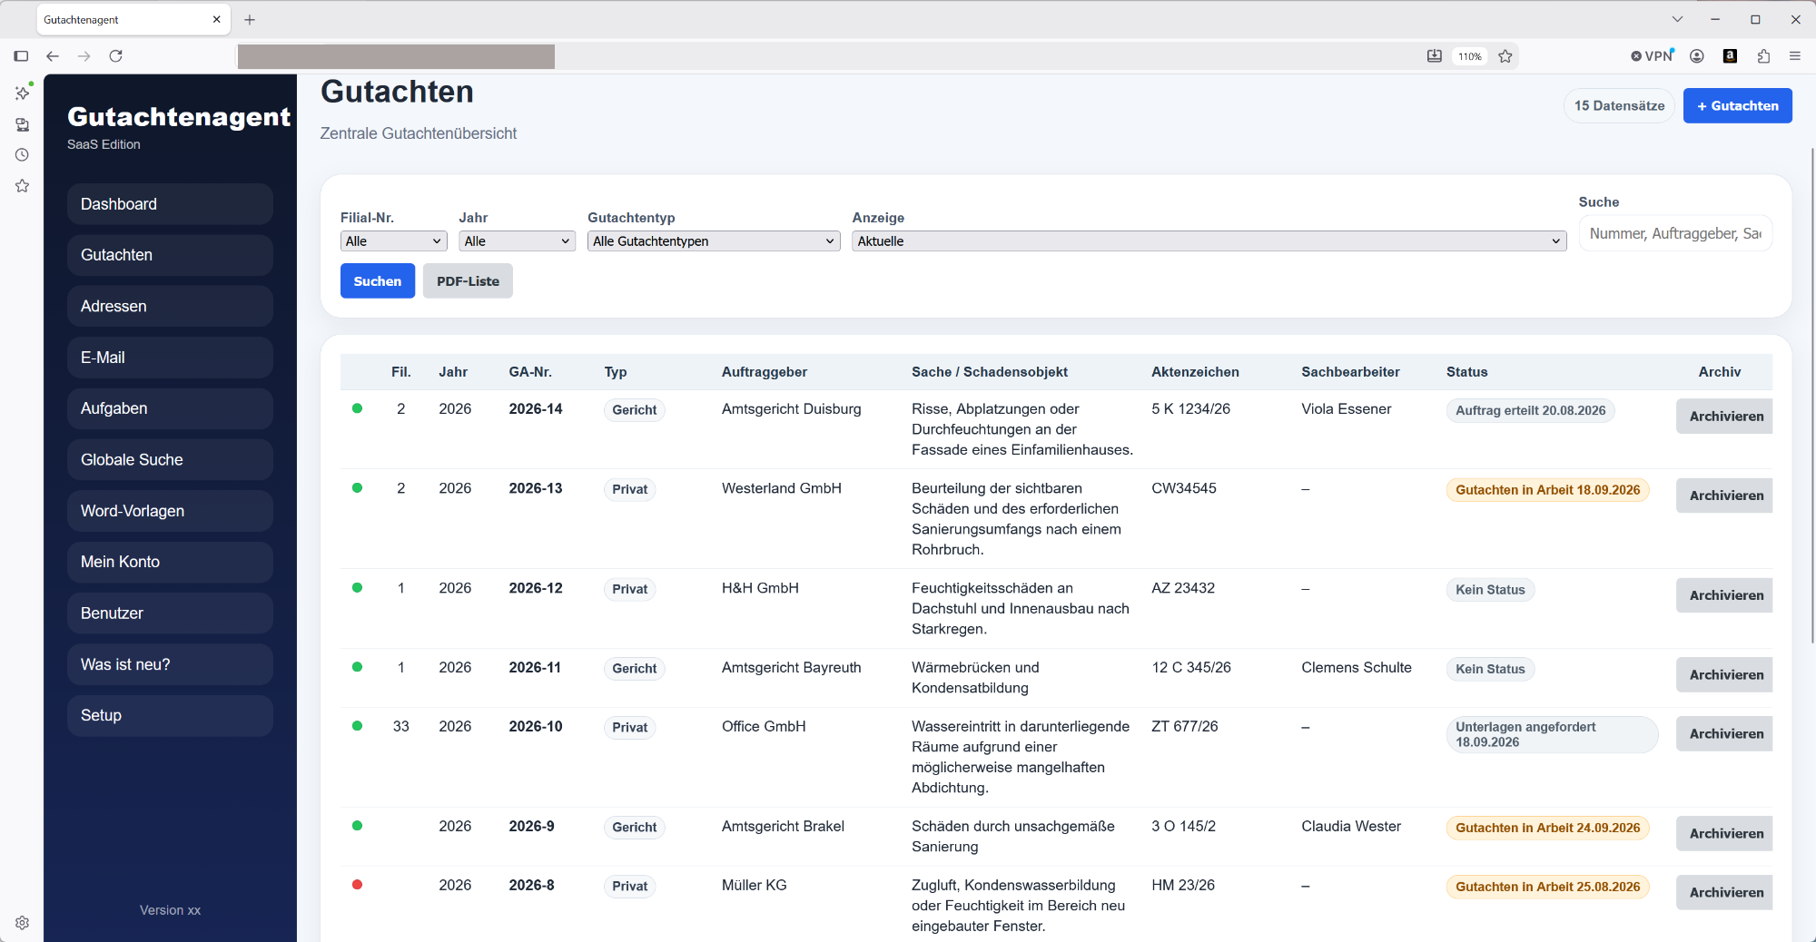Open the Anzeige dropdown showing Aktuelle
Screen dimensions: 1816x942
tap(1209, 241)
